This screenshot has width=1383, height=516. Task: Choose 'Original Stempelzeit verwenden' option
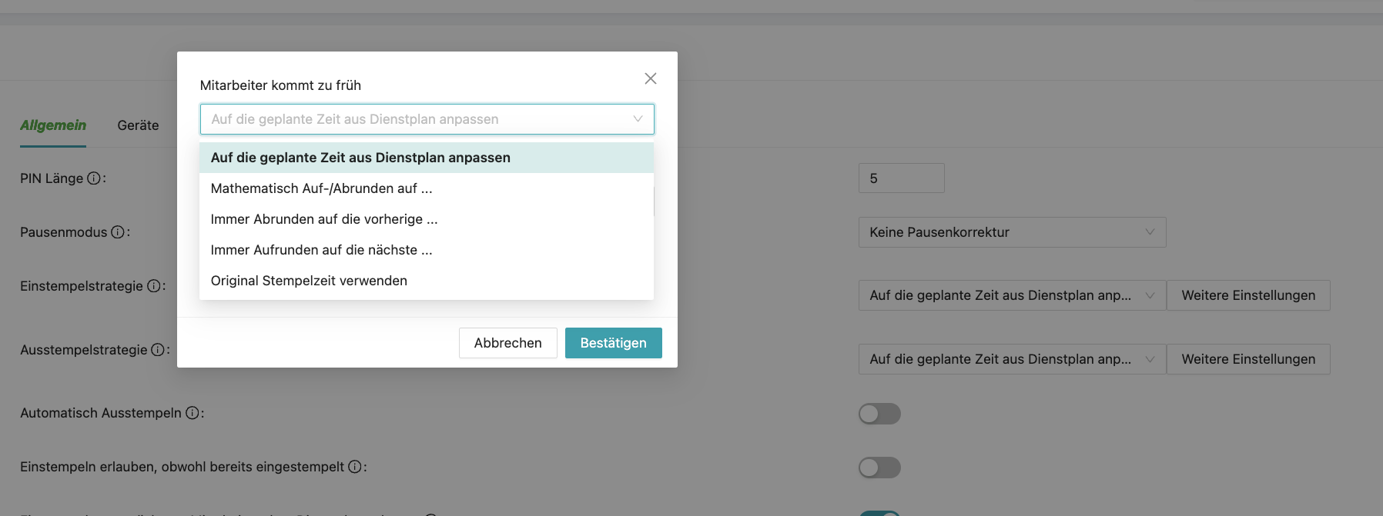click(x=309, y=281)
